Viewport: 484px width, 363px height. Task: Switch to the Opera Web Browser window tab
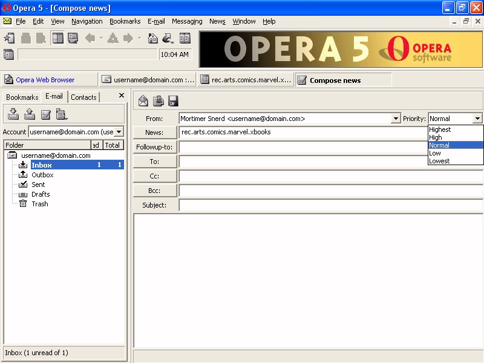click(50, 80)
